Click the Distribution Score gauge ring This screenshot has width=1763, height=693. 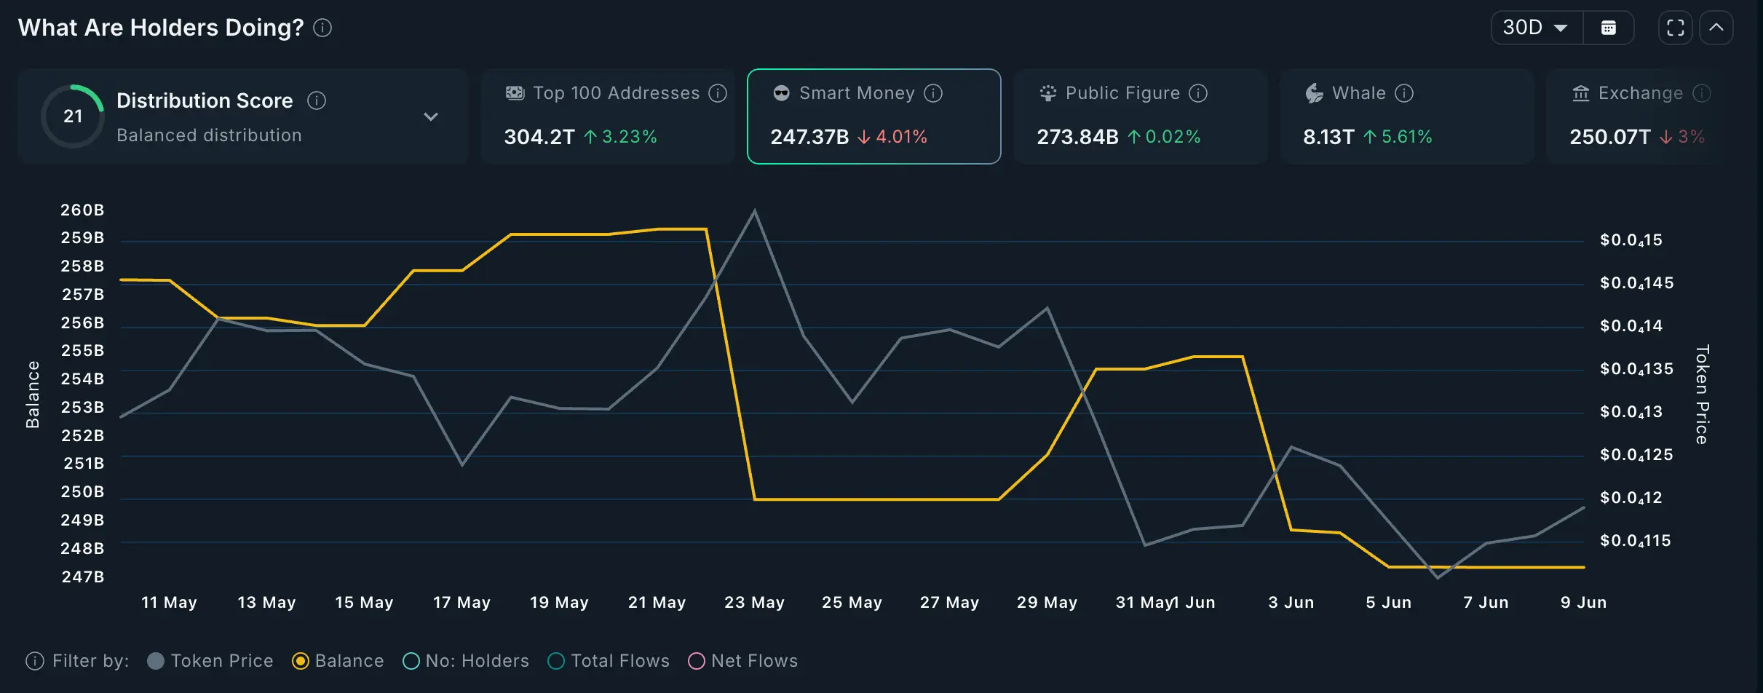point(73,115)
